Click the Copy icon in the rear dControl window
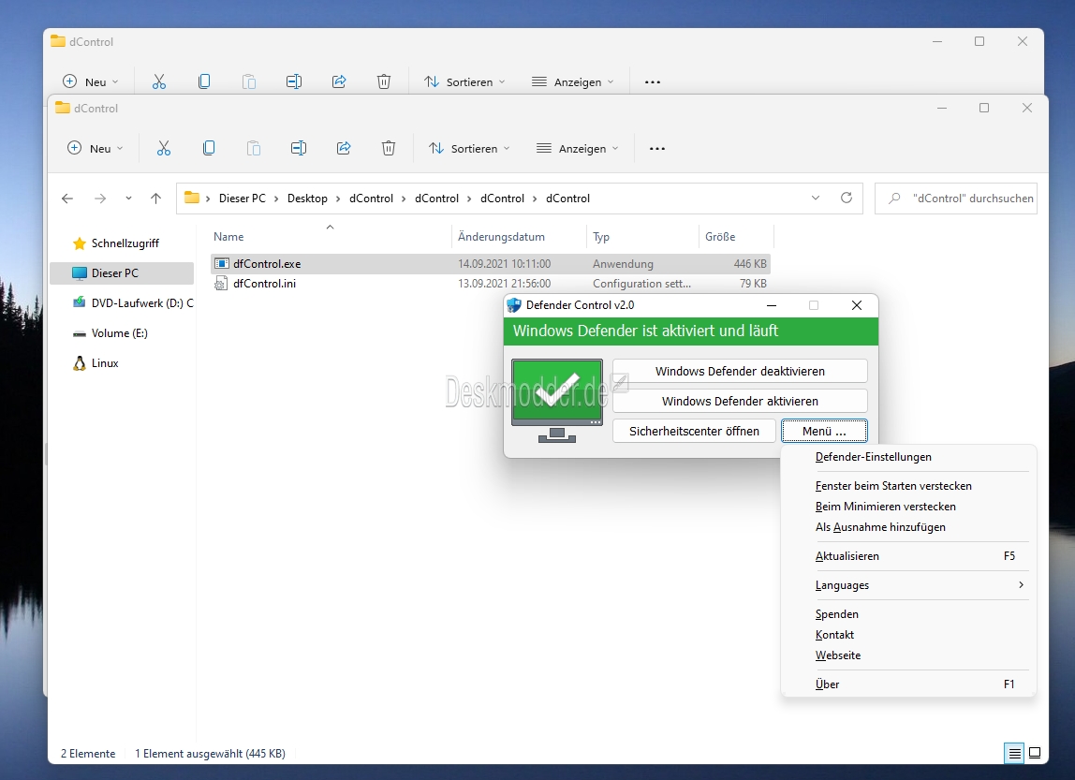Image resolution: width=1075 pixels, height=780 pixels. (x=203, y=81)
